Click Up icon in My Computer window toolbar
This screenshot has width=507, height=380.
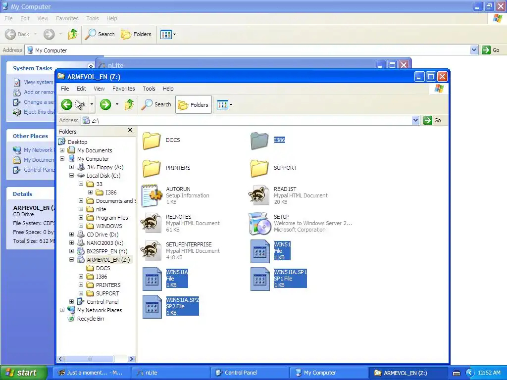coord(73,34)
